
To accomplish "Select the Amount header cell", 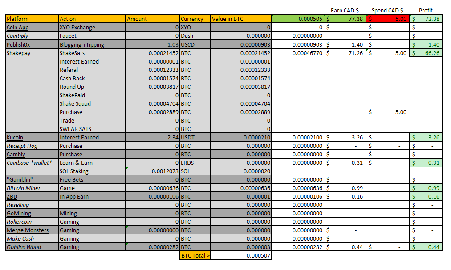I will pos(152,19).
